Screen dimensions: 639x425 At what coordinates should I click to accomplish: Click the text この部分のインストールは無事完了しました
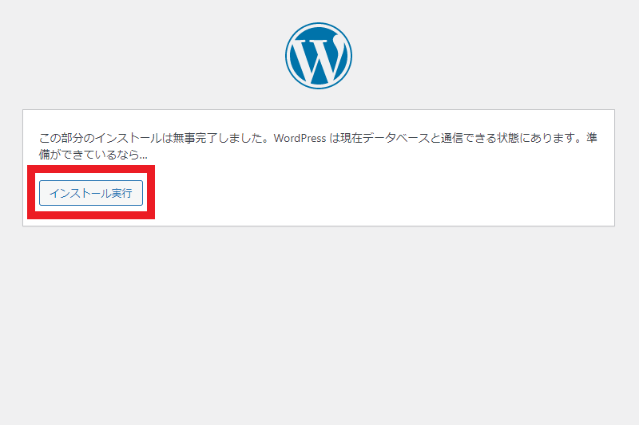click(149, 138)
